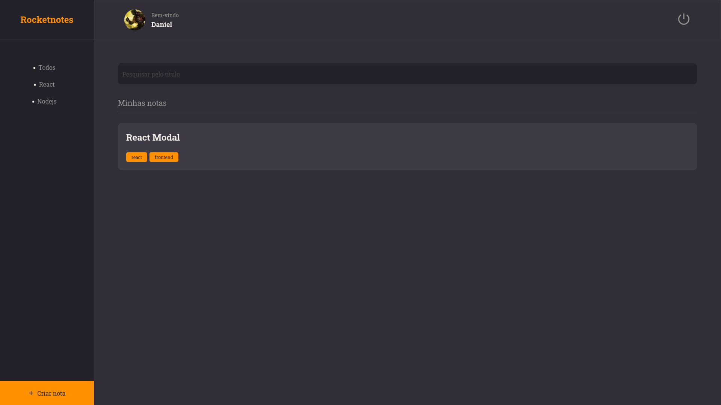The height and width of the screenshot is (405, 721).
Task: Filter notes by the Todos tag
Action: 47,67
